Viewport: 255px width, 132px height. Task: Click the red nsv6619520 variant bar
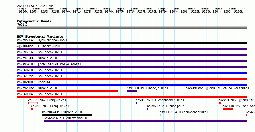pos(132,79)
